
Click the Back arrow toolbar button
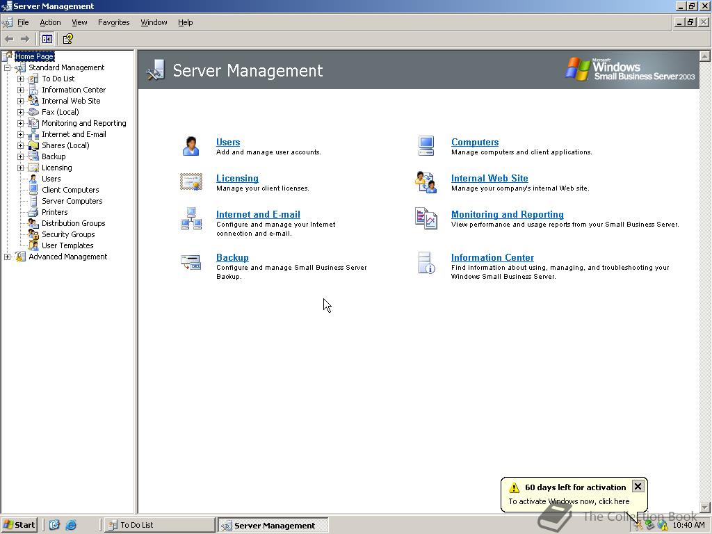pos(9,39)
